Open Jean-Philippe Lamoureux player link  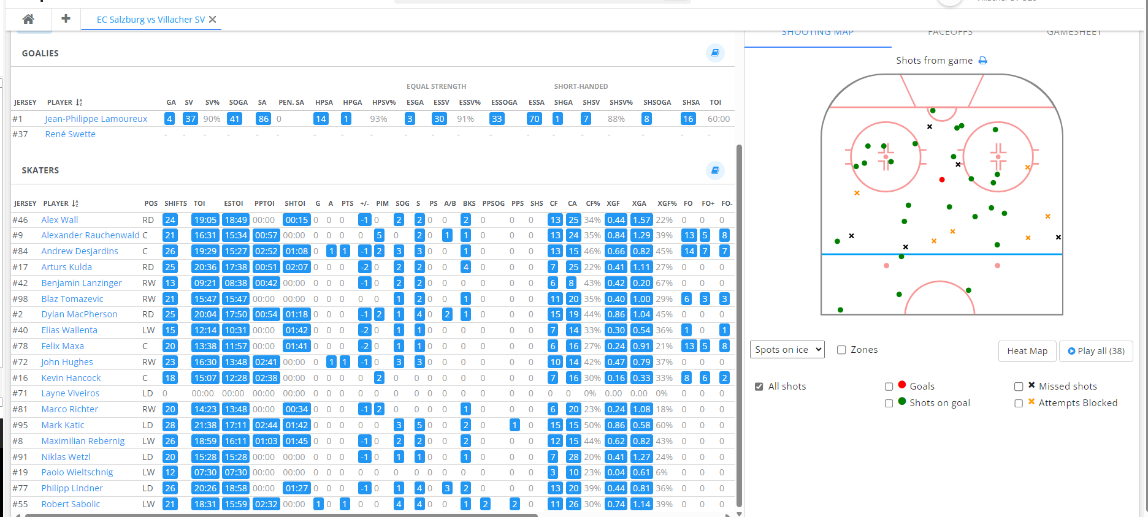pos(96,119)
